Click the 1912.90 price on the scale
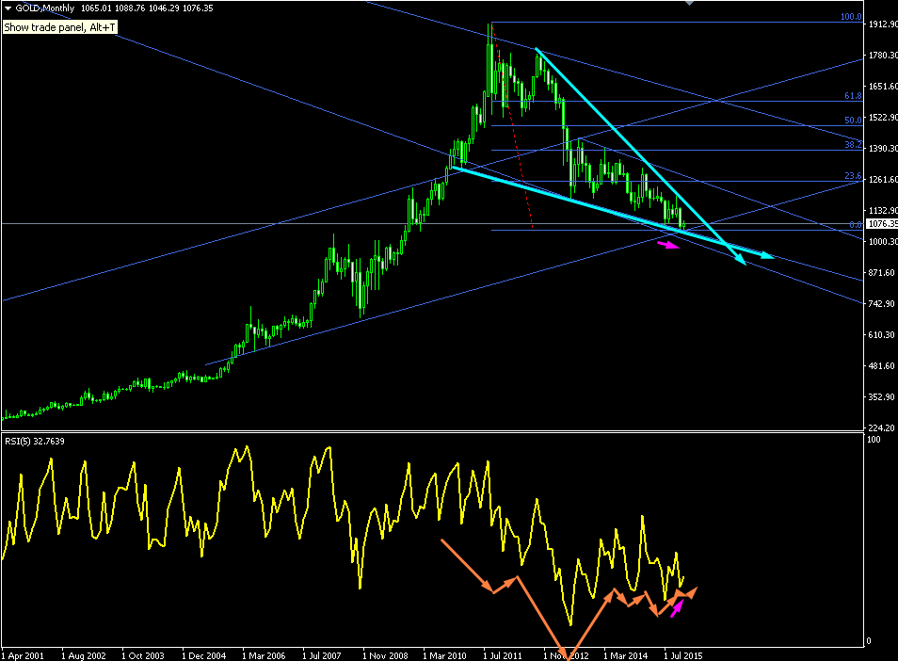The width and height of the screenshot is (898, 661). pos(883,24)
